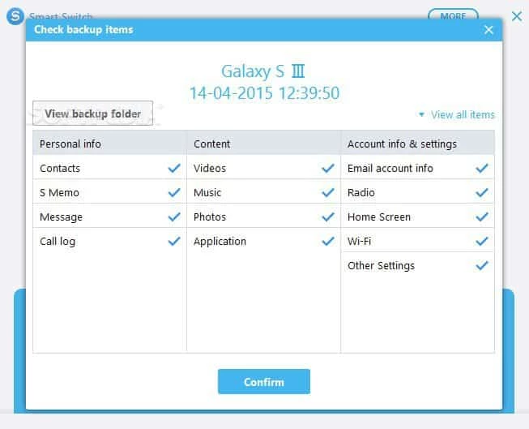
Task: Select the Other Settings row
Action: [382, 265]
